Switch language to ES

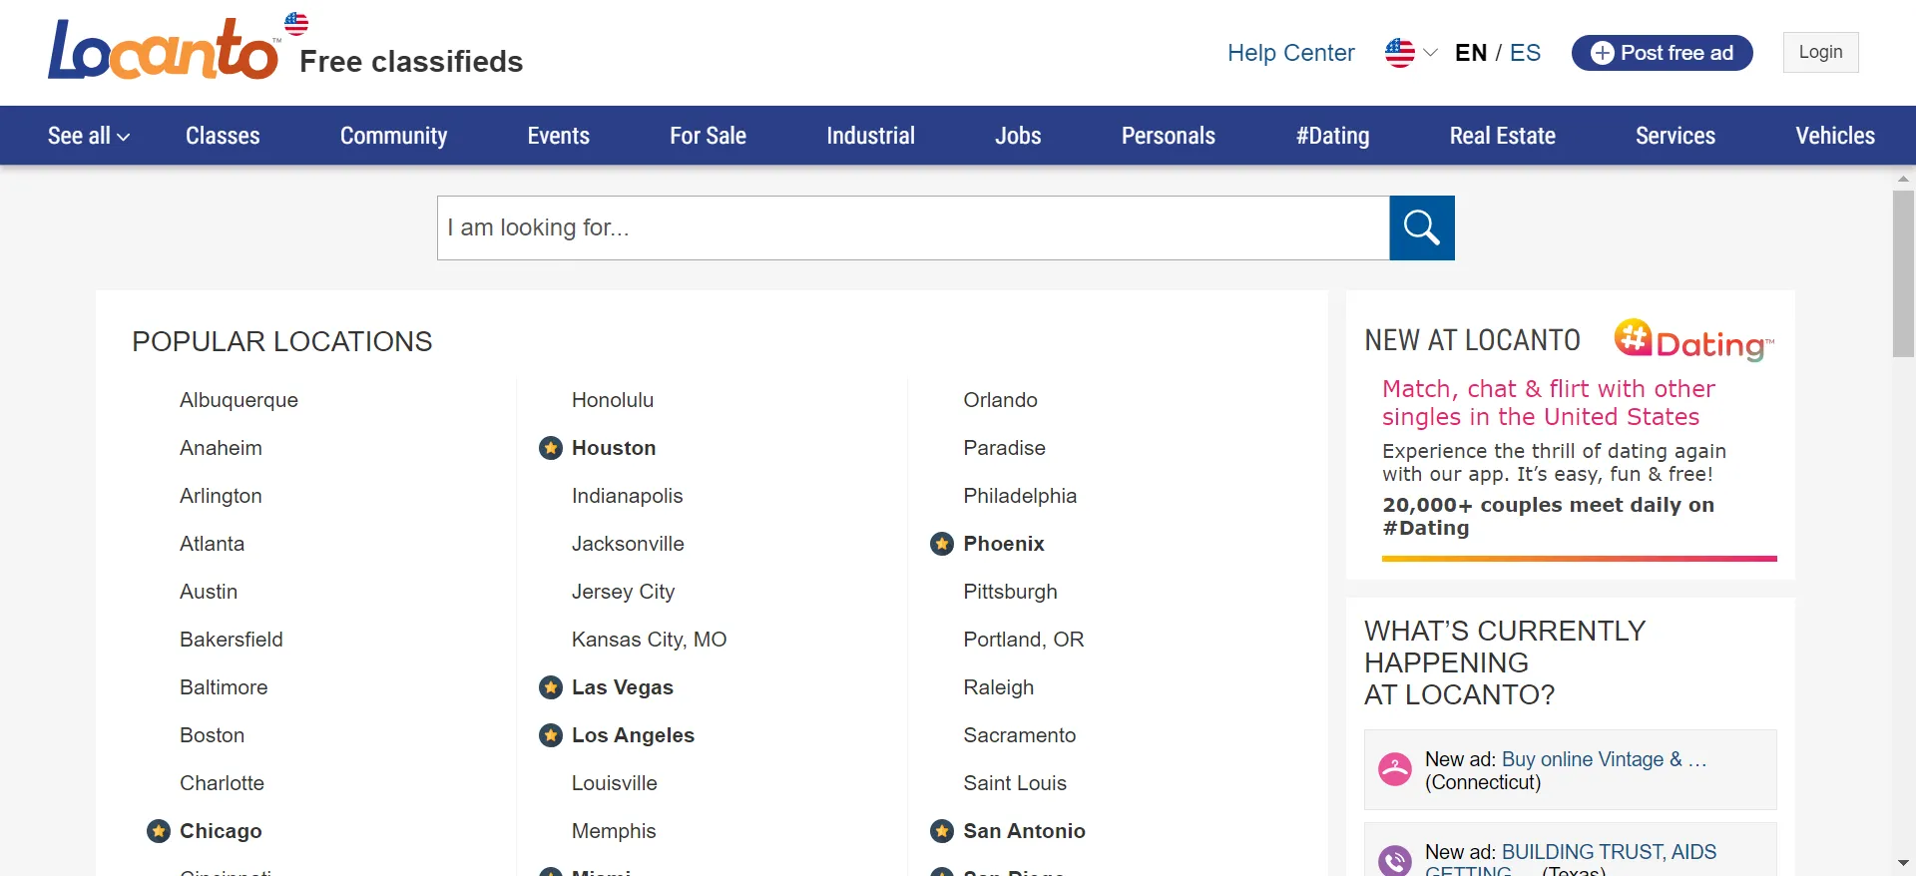(x=1525, y=53)
